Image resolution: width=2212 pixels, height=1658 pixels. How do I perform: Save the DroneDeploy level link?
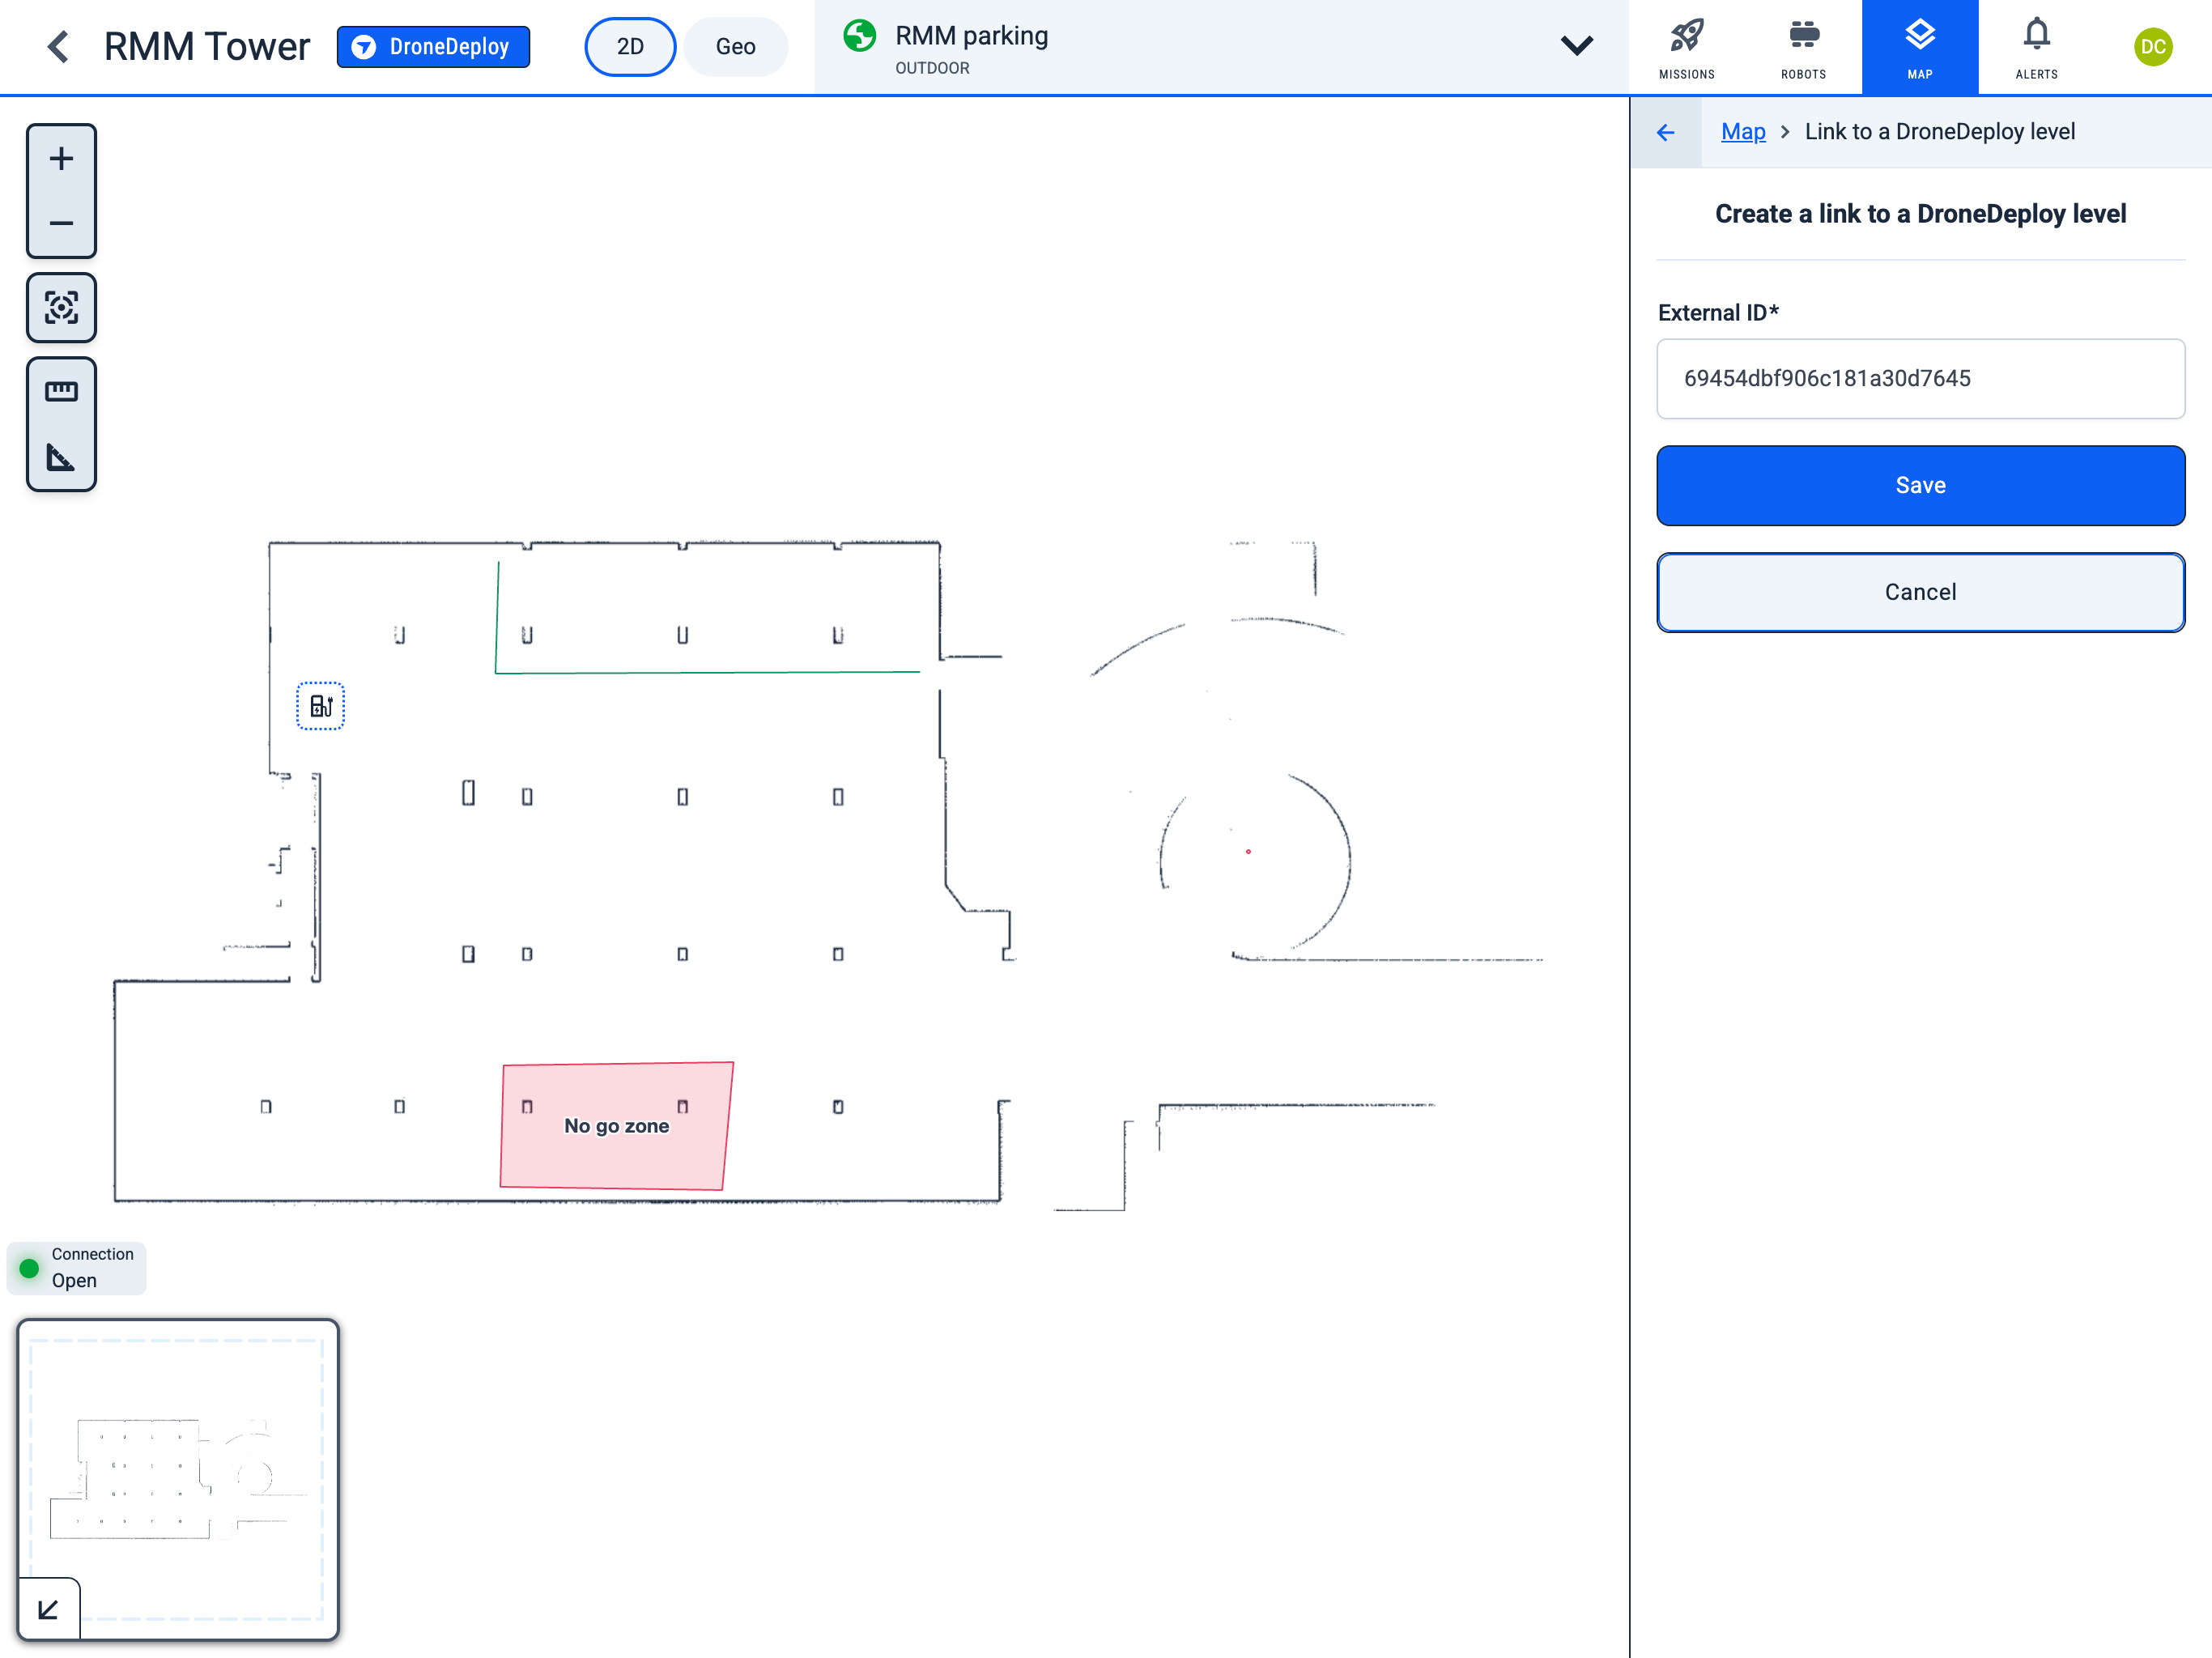coord(1920,485)
